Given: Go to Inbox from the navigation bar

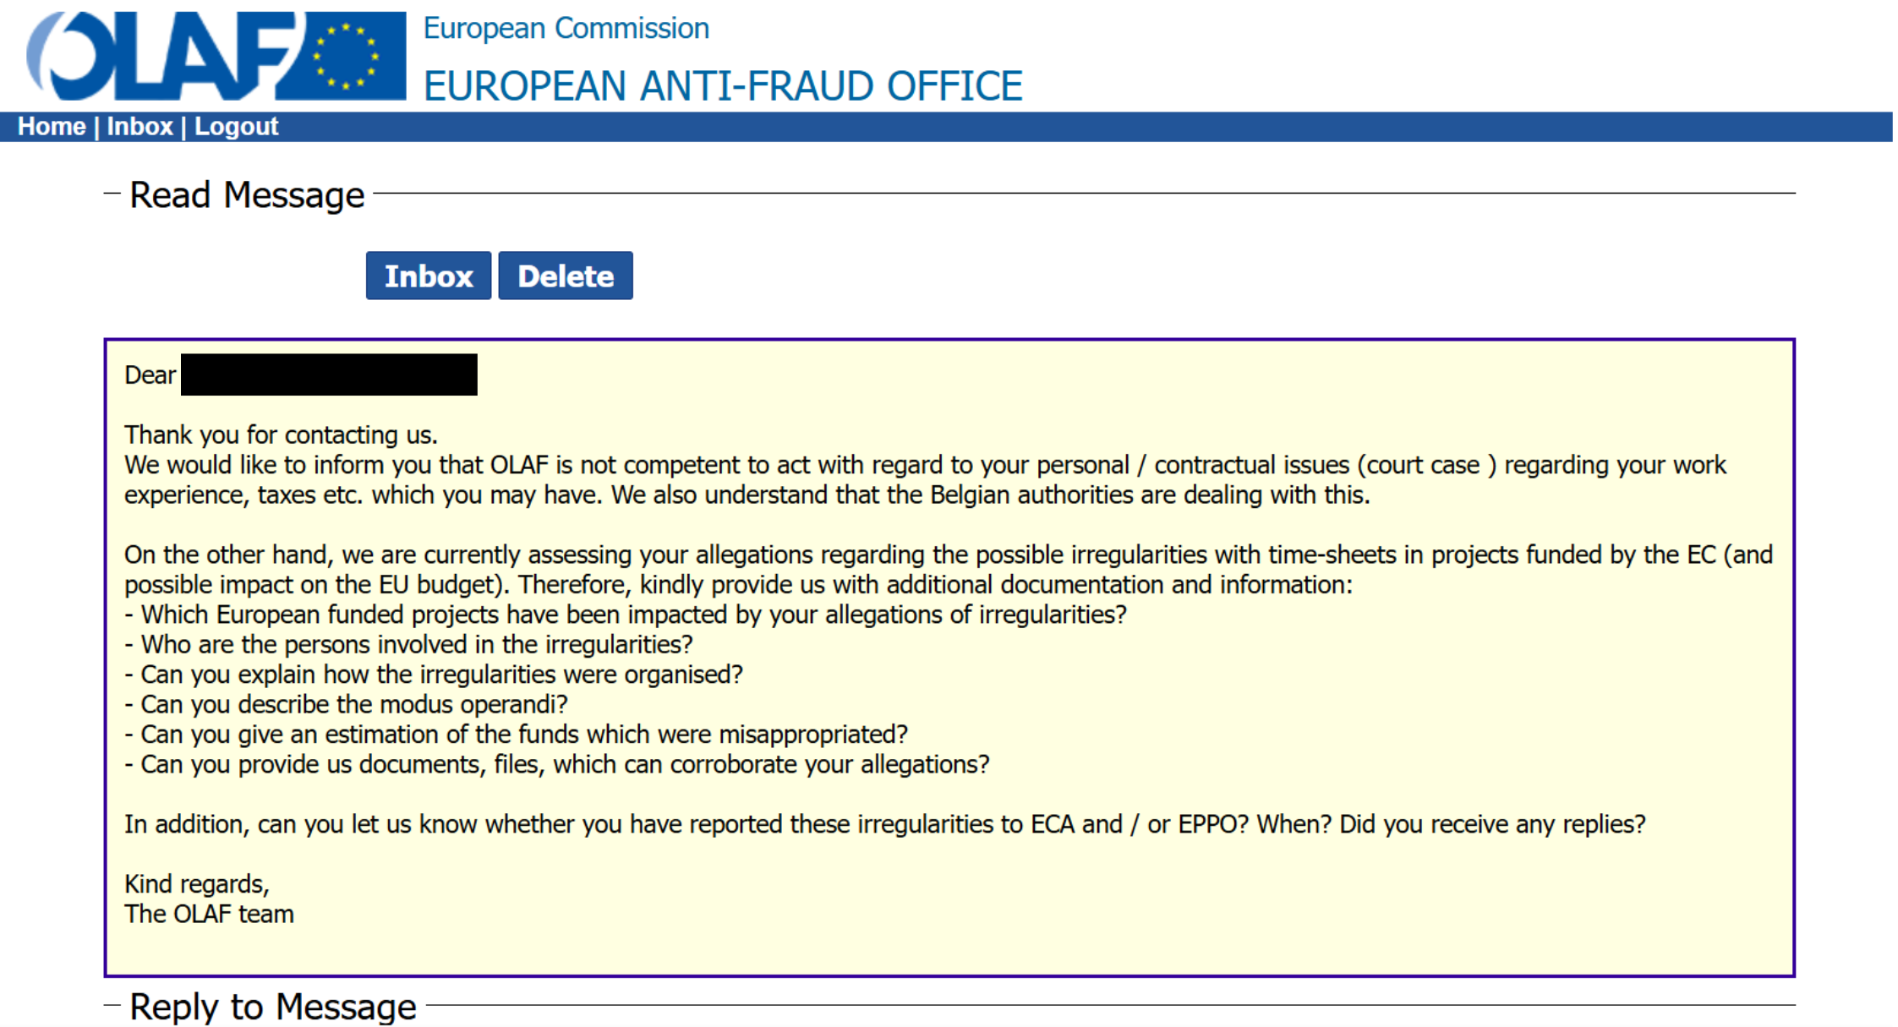Looking at the screenshot, I should [x=139, y=127].
